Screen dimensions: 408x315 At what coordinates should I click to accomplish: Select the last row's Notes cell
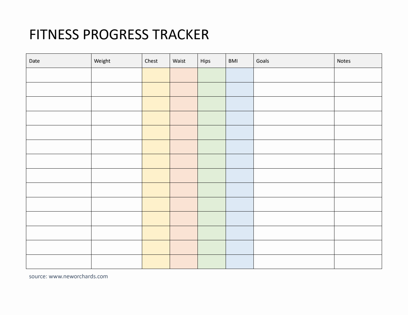coord(358,262)
